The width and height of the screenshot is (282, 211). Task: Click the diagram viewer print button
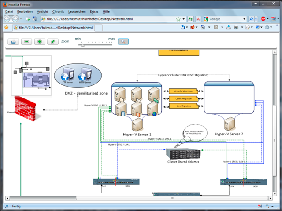[13, 42]
